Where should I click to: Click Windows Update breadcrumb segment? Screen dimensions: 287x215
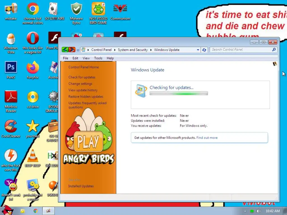tap(167, 50)
